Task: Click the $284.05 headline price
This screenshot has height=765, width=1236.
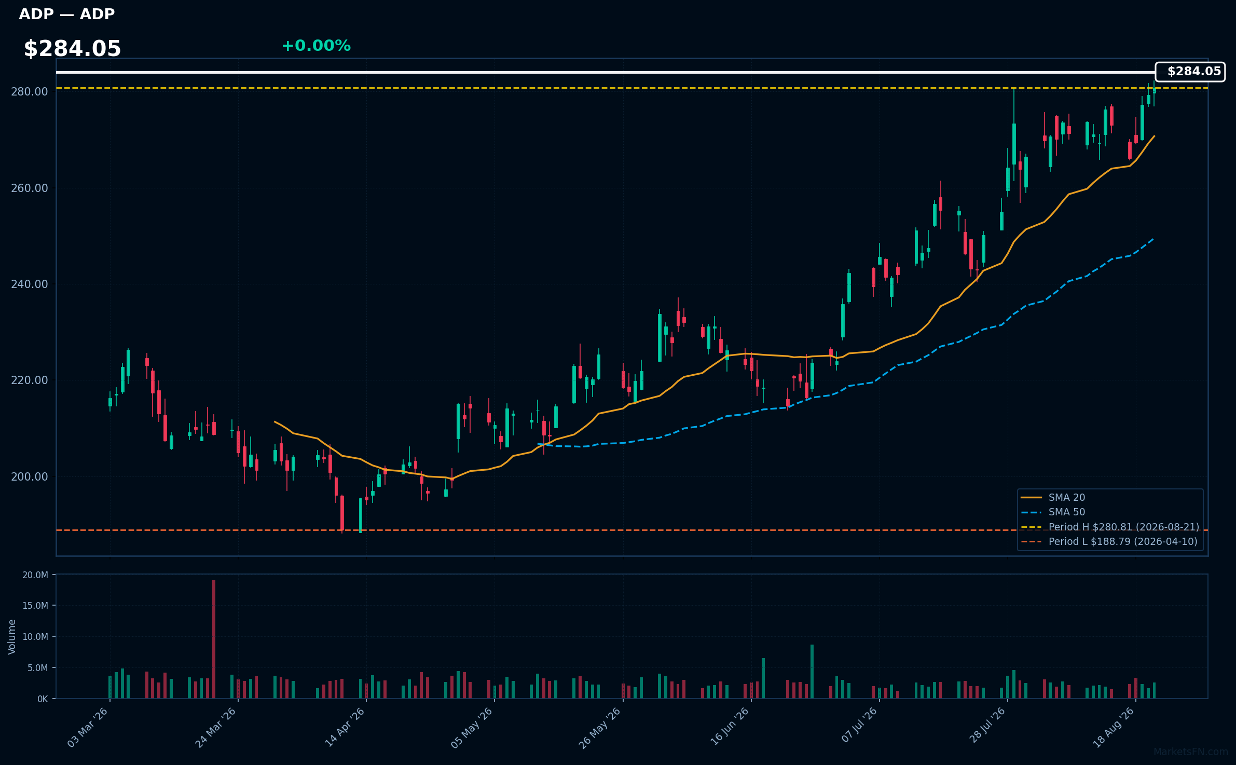Action: point(72,49)
